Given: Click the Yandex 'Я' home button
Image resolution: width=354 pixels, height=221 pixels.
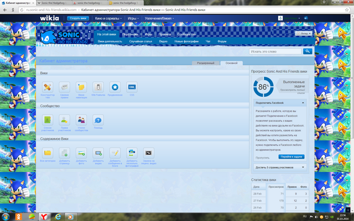Looking at the screenshot, I should click(13, 10).
